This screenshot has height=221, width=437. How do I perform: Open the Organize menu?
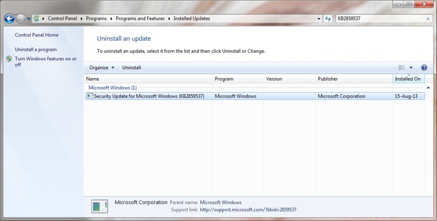tap(102, 67)
